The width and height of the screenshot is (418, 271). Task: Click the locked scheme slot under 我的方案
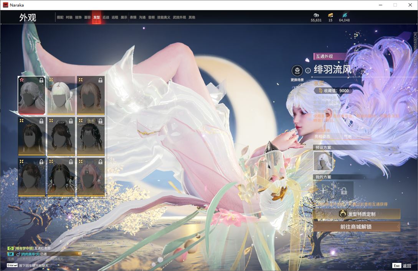tap(344, 191)
